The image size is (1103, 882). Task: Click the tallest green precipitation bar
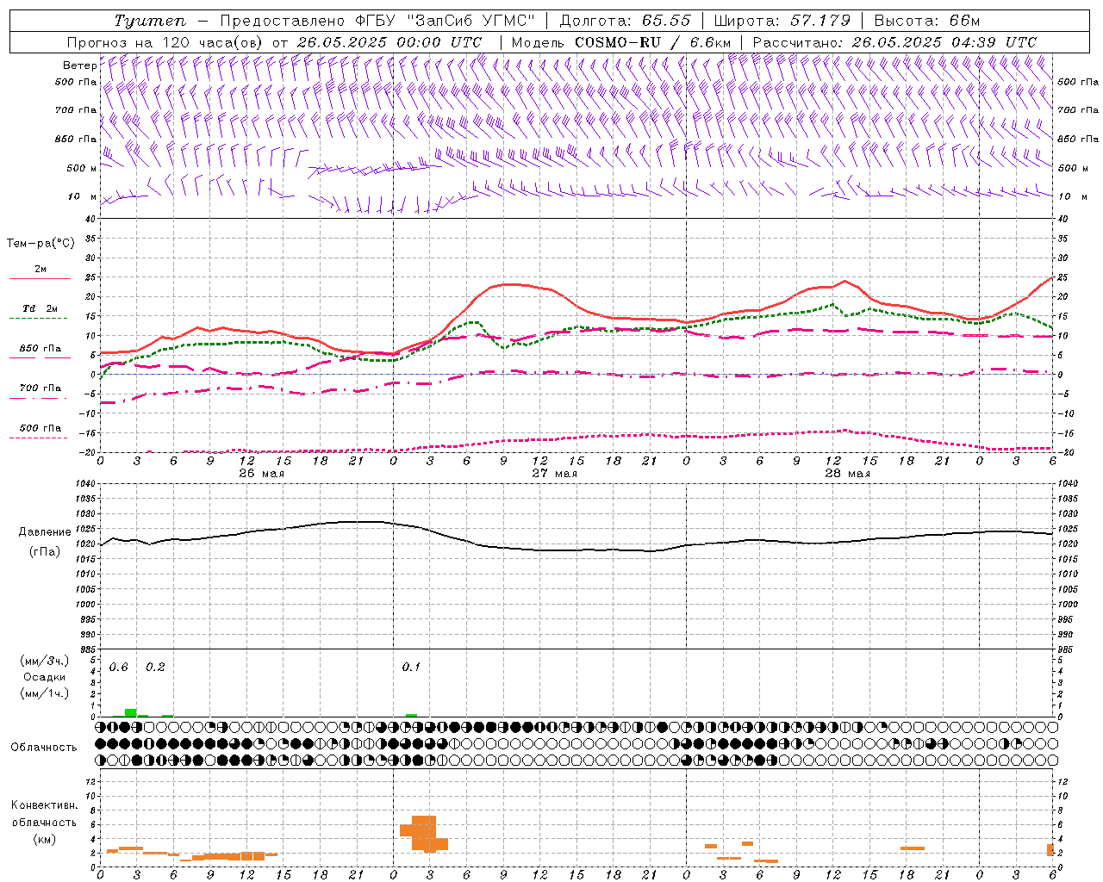[130, 712]
